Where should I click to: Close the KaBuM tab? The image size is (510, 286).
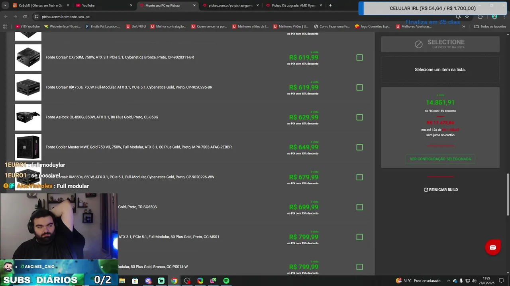pos(68,6)
